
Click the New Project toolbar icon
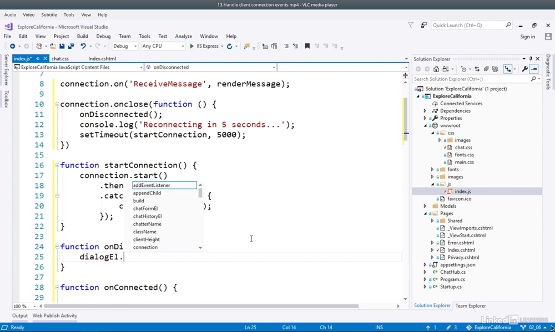(39, 47)
